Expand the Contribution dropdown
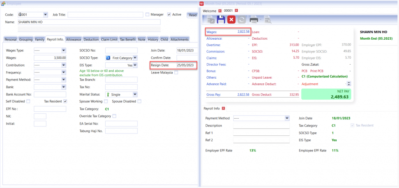399x188 pixels. coord(64,65)
